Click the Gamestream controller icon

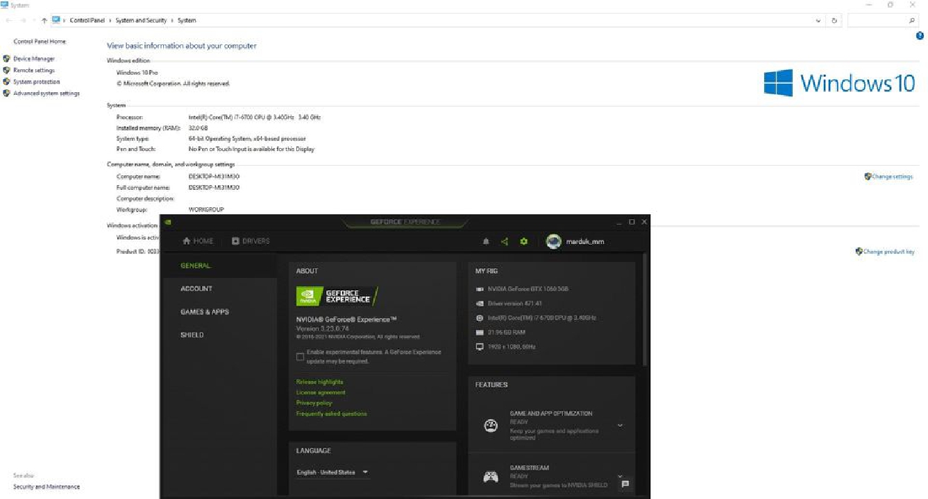[491, 476]
